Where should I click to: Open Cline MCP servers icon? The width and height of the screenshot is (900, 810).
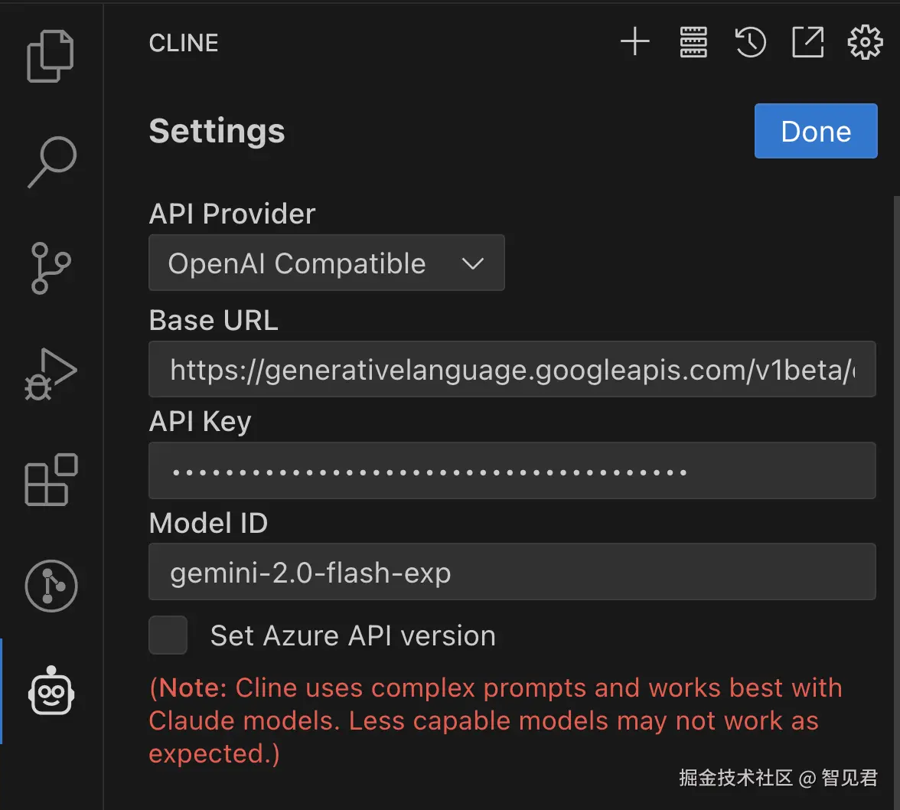coord(693,42)
